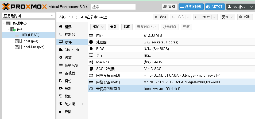Select the 硬件 hardware tab
The height and width of the screenshot is (119, 255).
pyautogui.click(x=72, y=42)
